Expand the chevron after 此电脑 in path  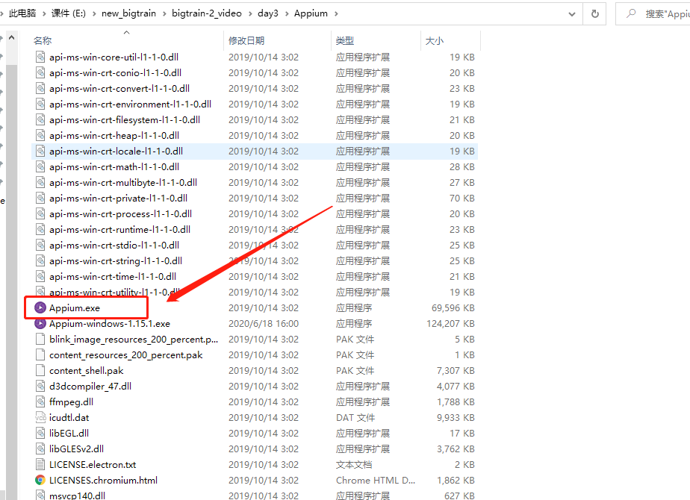pyautogui.click(x=44, y=13)
